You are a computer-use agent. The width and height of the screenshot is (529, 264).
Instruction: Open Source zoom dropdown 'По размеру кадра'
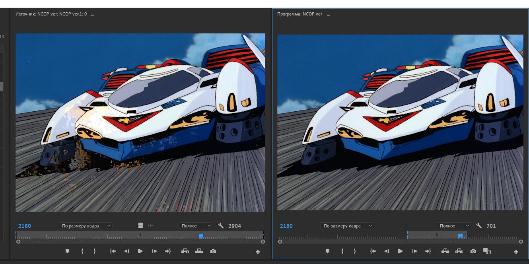[86, 226]
